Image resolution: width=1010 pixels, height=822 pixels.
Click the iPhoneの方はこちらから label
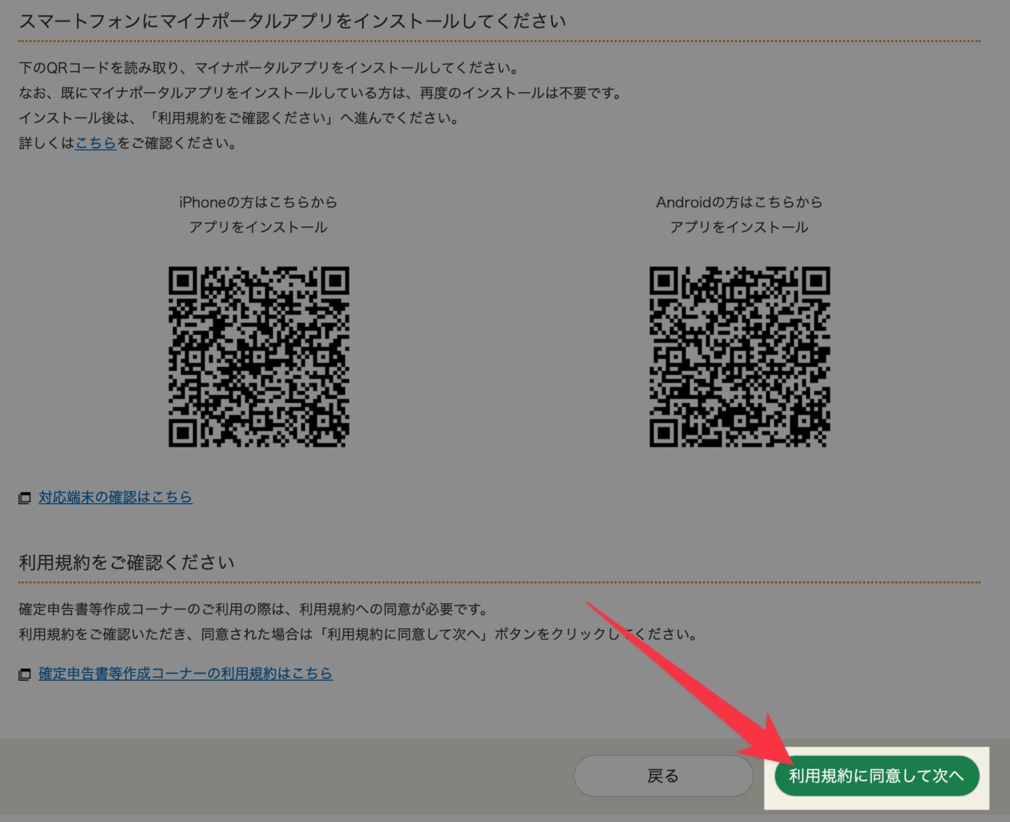258,202
